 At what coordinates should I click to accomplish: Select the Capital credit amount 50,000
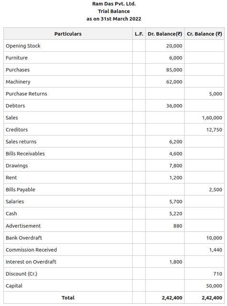coord(214,286)
